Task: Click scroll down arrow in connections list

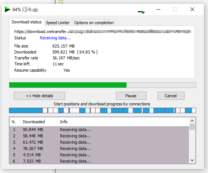Action: click(192, 160)
